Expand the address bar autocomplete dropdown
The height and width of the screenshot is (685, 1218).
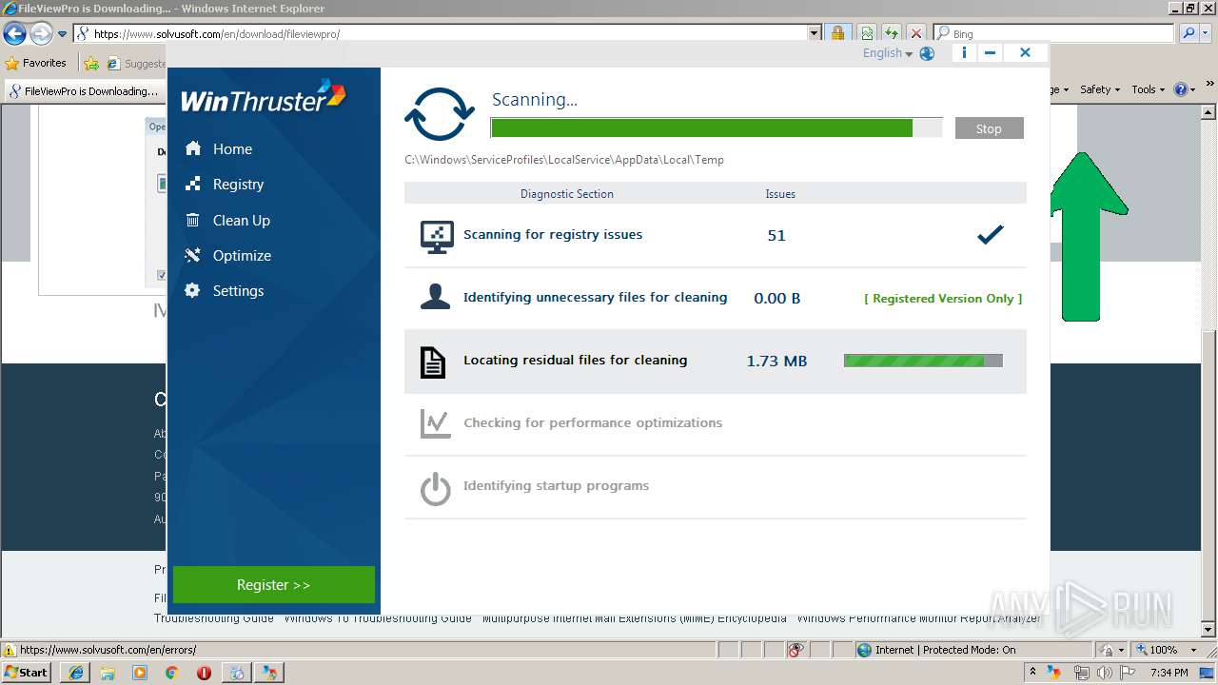(x=814, y=33)
